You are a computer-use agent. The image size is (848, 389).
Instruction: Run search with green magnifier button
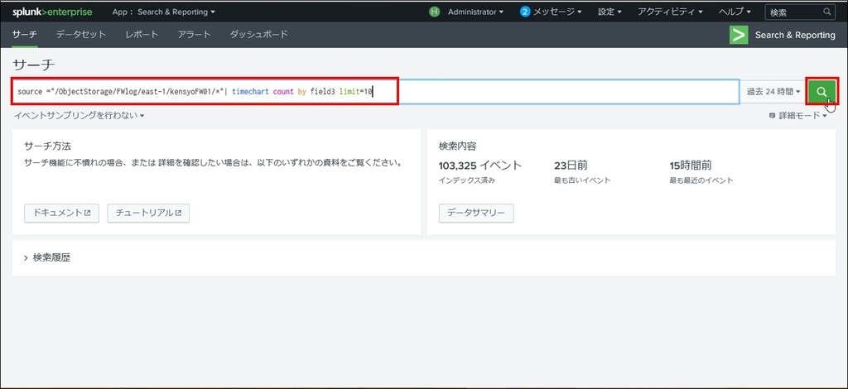[x=822, y=91]
